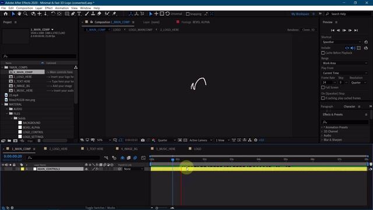Toggle transparency grid icon in viewer
The width and height of the screenshot is (373, 210).
(x=185, y=140)
